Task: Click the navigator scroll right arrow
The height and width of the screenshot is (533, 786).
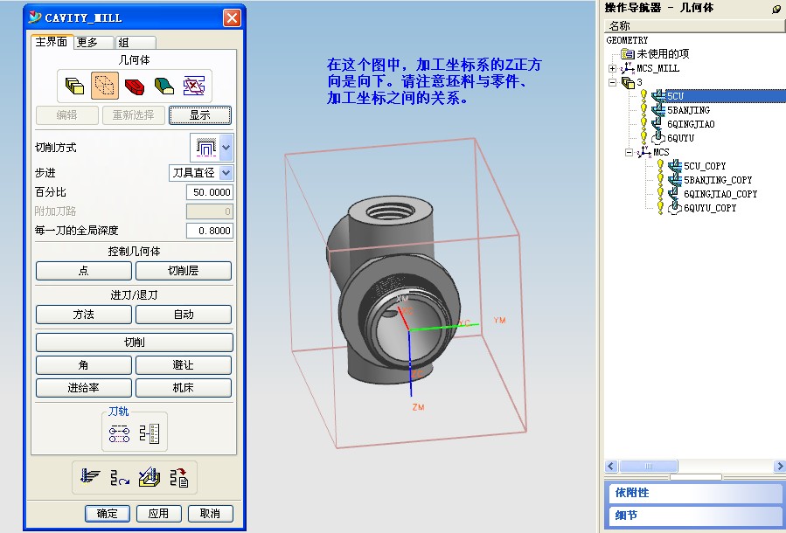Action: (780, 467)
